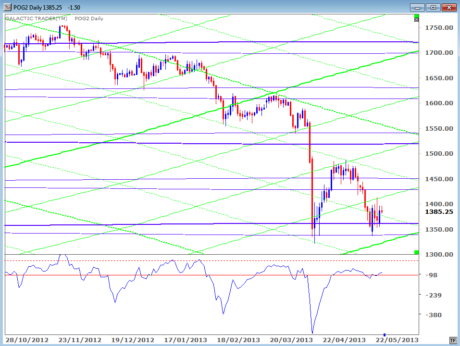The height and width of the screenshot is (346, 460).
Task: Click the green square marker at bottom of price pane
Action: coord(416,252)
